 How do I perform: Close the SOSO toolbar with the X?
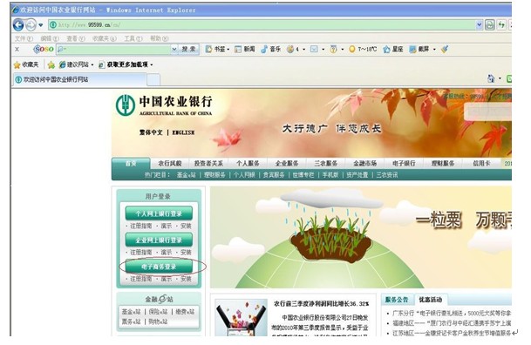17,50
